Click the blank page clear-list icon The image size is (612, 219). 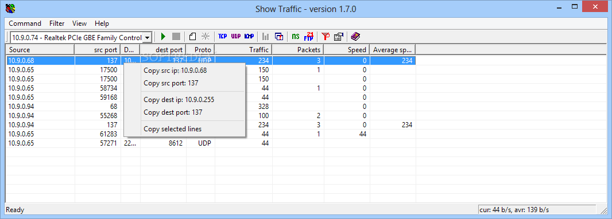pos(192,37)
